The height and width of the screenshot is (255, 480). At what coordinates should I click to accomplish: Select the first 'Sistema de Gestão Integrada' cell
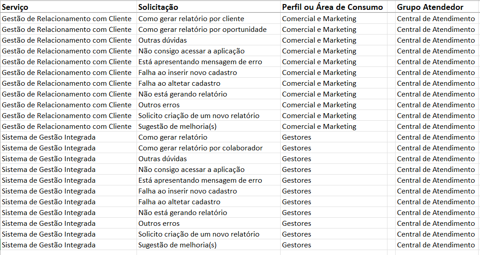[x=48, y=137]
